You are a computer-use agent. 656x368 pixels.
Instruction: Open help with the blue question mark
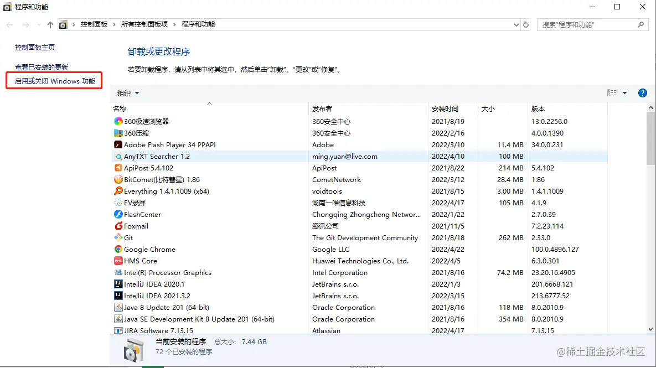pyautogui.click(x=643, y=94)
